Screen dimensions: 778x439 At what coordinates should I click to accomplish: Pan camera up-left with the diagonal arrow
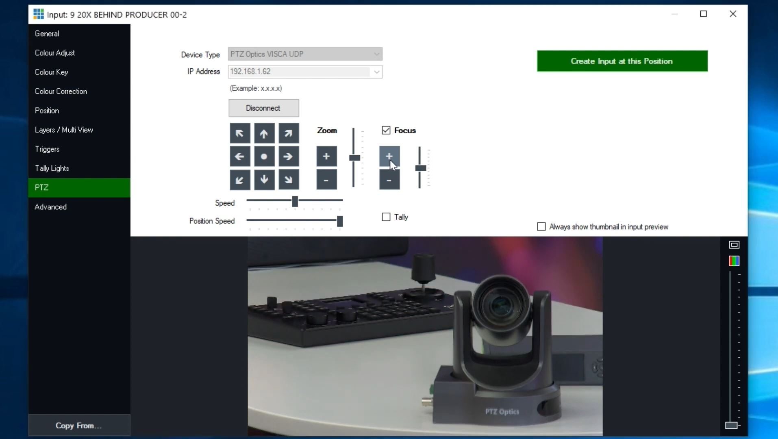pyautogui.click(x=240, y=133)
